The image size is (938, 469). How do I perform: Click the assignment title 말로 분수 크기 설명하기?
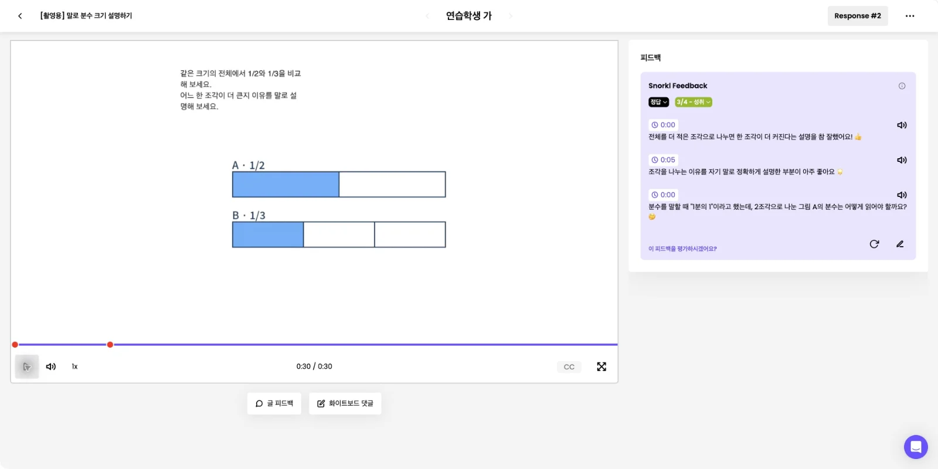click(86, 16)
